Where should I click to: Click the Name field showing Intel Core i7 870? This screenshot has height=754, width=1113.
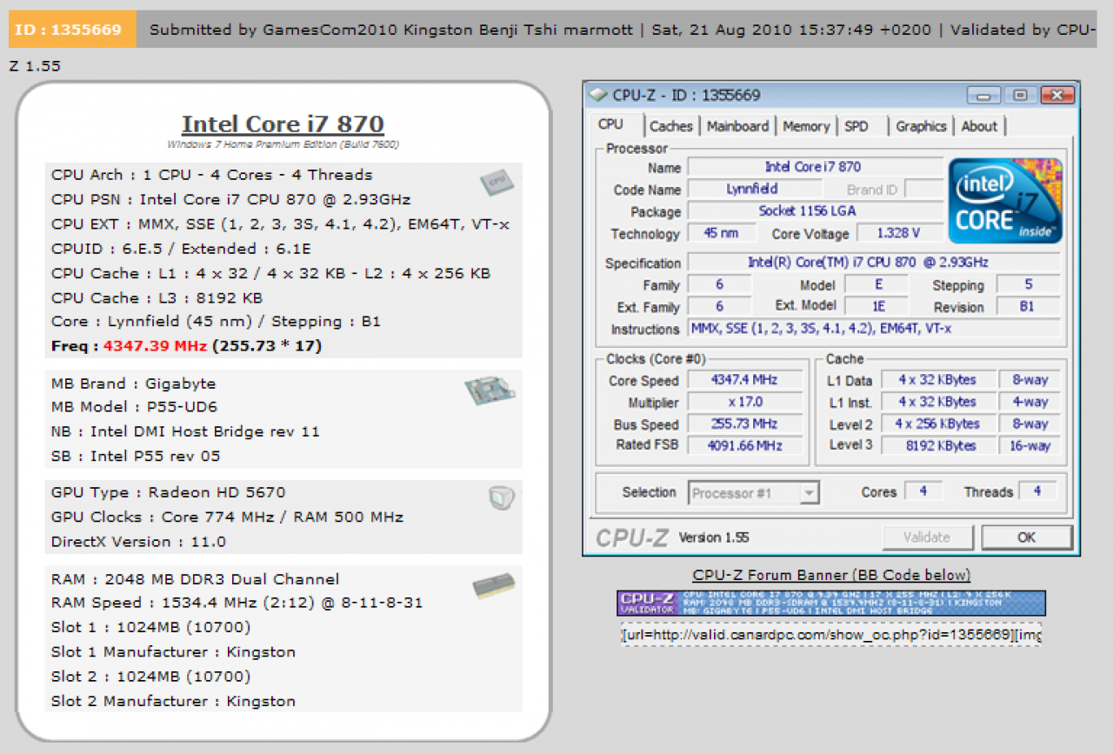click(x=815, y=167)
